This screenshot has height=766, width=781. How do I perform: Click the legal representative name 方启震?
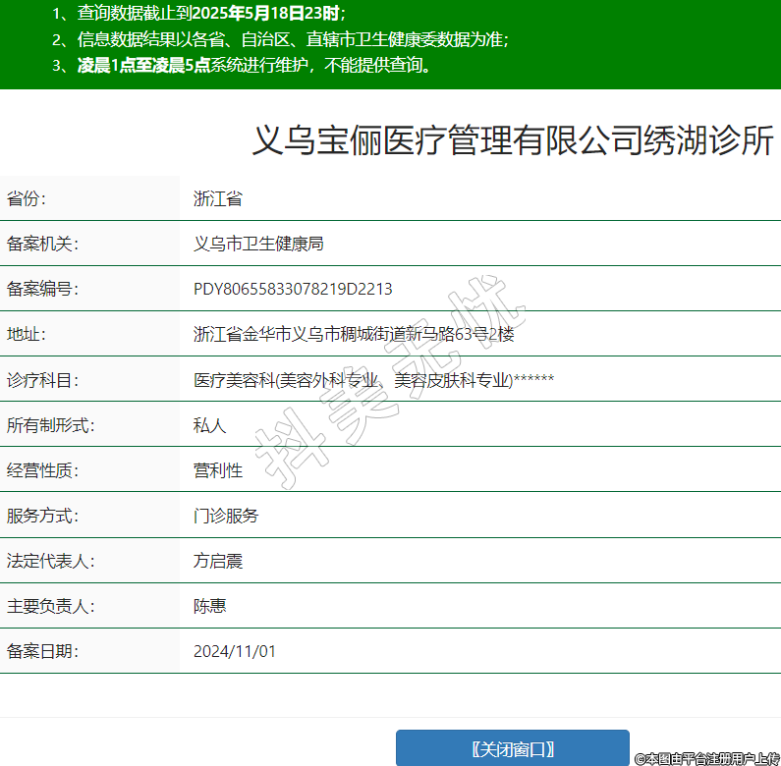coord(217,561)
